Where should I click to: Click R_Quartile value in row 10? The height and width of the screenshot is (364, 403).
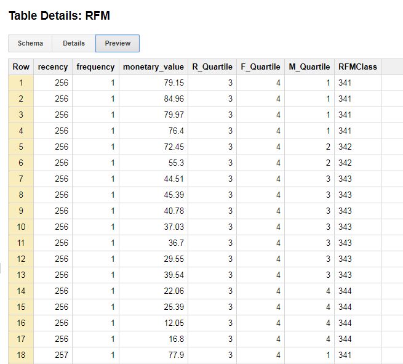coord(230,227)
